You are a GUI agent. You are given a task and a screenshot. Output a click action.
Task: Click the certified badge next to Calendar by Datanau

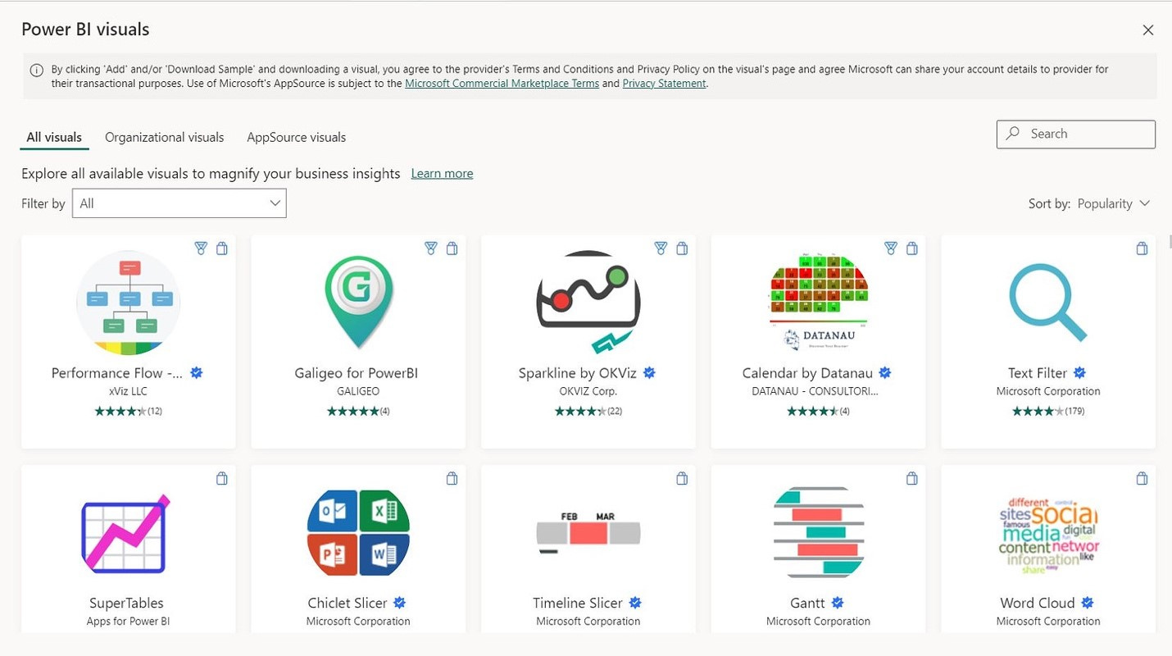click(884, 373)
